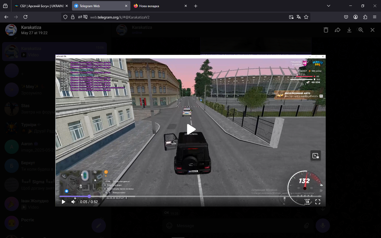Image resolution: width=381 pixels, height=238 pixels.
Task: Bookmark this page with the star
Action: (x=306, y=17)
